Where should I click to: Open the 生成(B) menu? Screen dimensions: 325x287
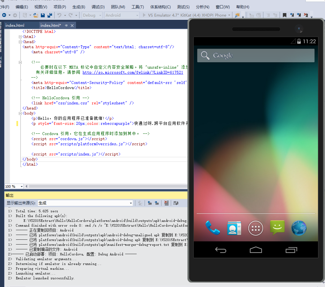(79, 7)
